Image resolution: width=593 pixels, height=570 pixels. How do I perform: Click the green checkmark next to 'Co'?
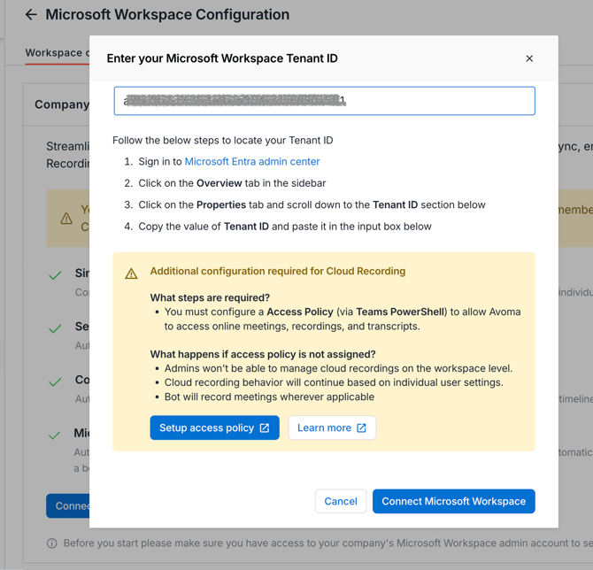(55, 381)
